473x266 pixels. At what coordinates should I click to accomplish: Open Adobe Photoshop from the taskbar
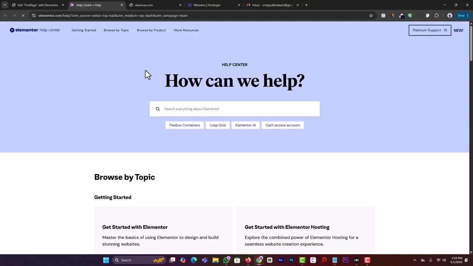[x=291, y=260]
